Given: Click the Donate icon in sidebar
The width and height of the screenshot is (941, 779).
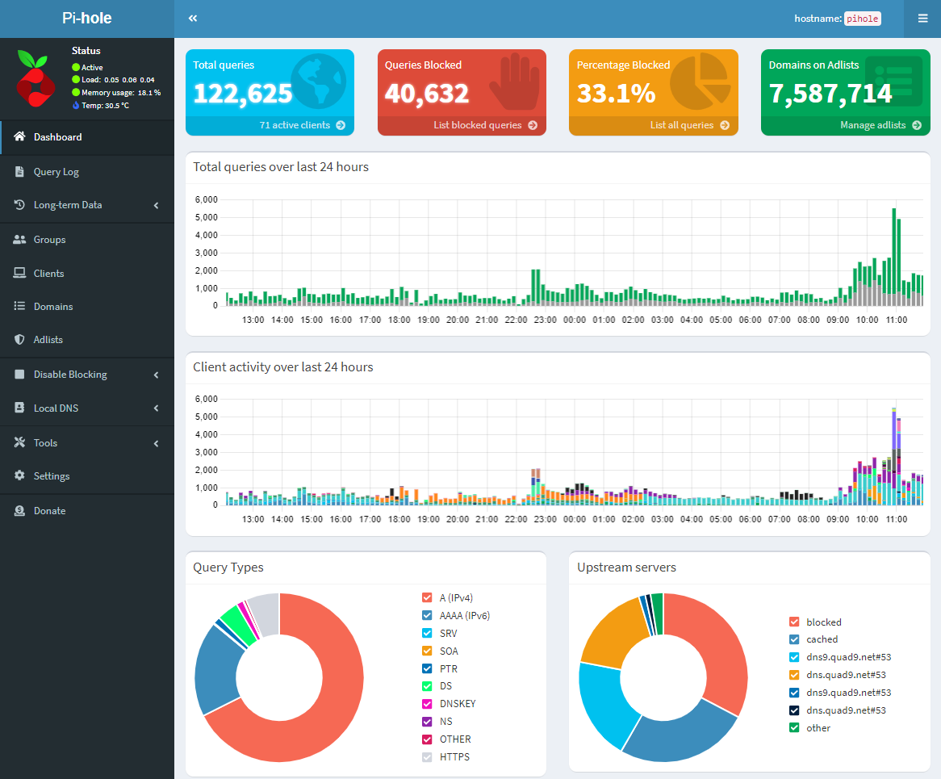Looking at the screenshot, I should coord(19,511).
